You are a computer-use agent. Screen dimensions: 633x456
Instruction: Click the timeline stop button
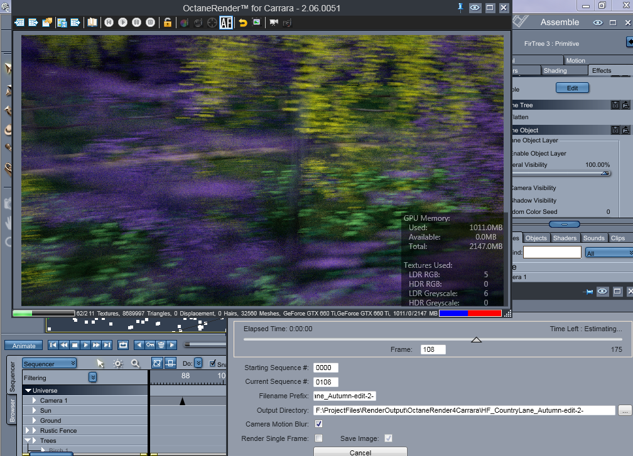click(75, 345)
